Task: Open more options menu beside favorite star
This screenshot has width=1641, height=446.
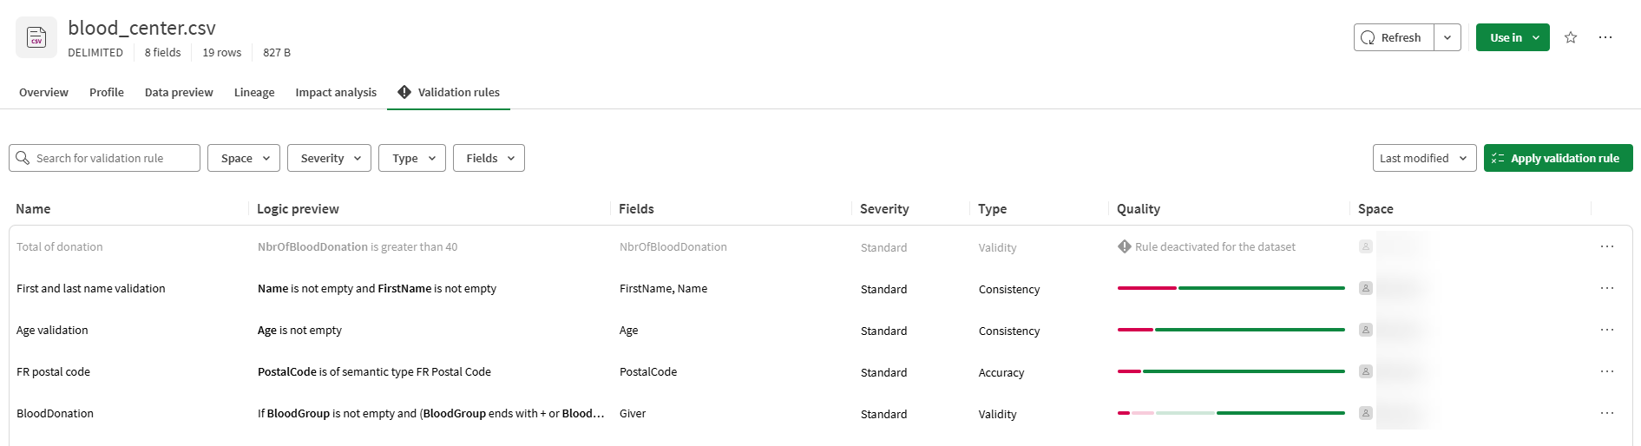Action: [1605, 37]
